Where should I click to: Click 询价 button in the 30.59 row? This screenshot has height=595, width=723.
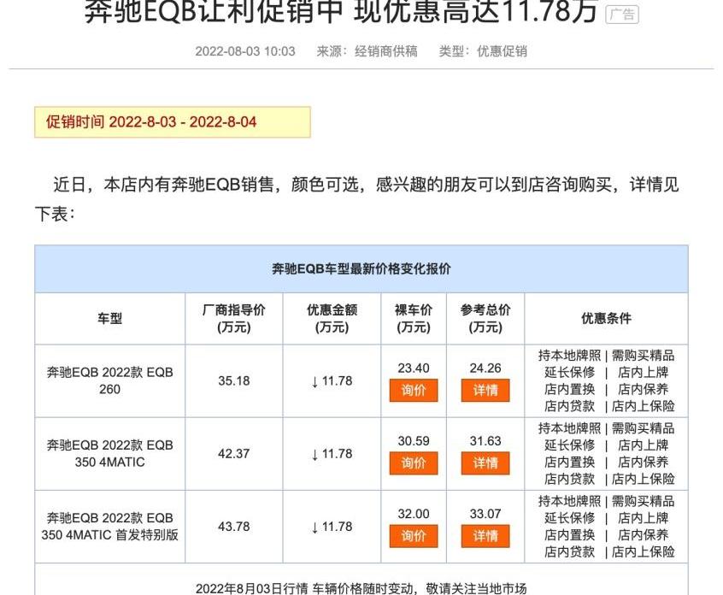413,463
